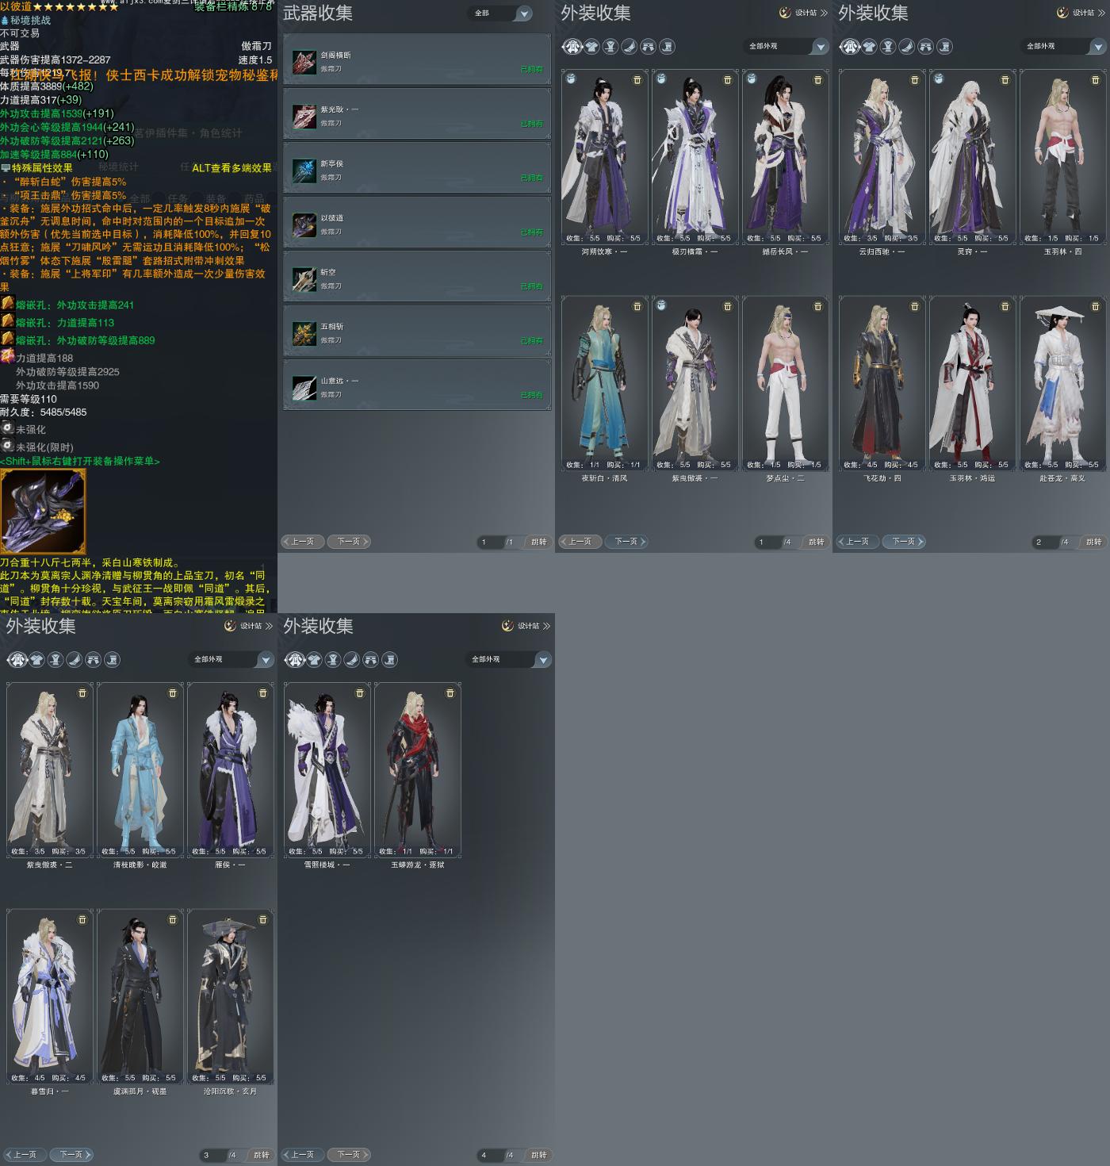Open 全部 dropdown in 武器收集 panel
Screen dimensions: 1110x1166
tap(501, 13)
